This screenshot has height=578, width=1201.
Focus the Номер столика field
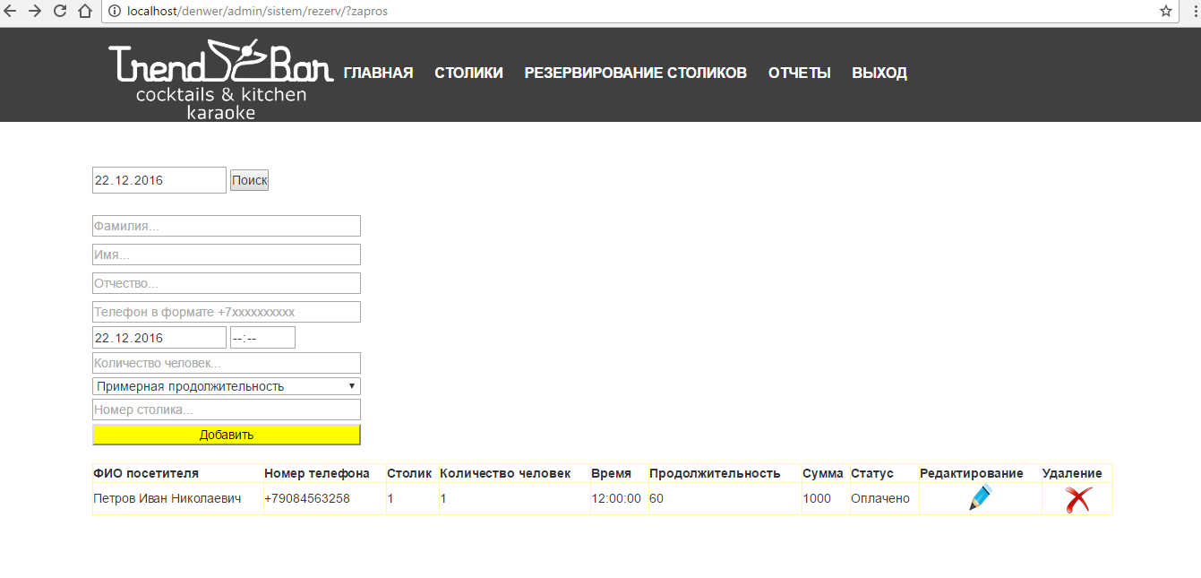[227, 410]
